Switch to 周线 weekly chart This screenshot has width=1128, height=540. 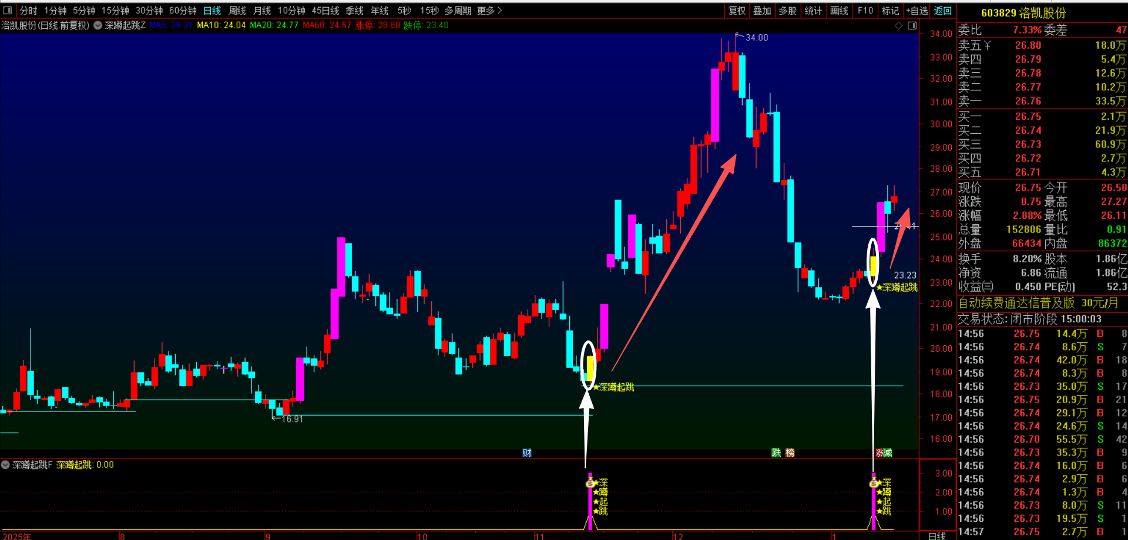237,11
